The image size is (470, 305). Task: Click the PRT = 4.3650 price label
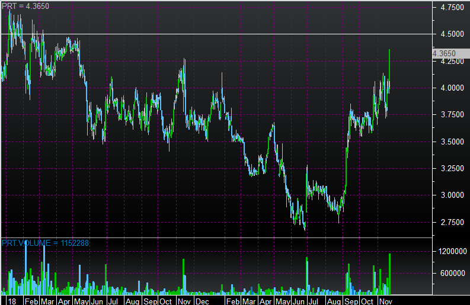tap(25, 6)
